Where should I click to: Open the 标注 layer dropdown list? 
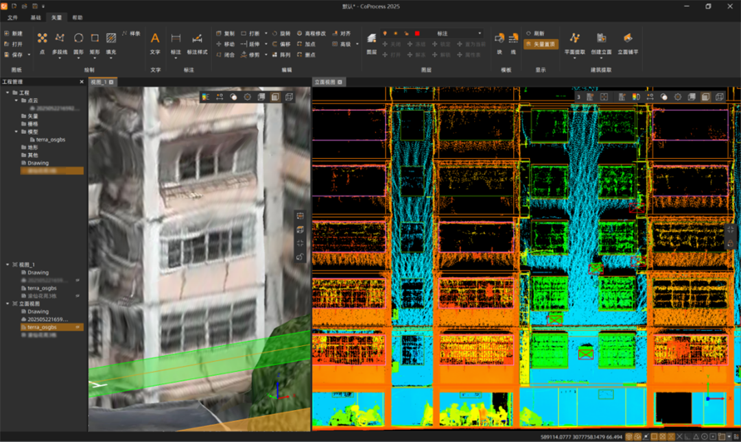coord(480,33)
